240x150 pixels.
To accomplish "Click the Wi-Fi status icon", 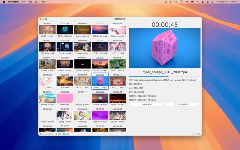I will point(187,1).
